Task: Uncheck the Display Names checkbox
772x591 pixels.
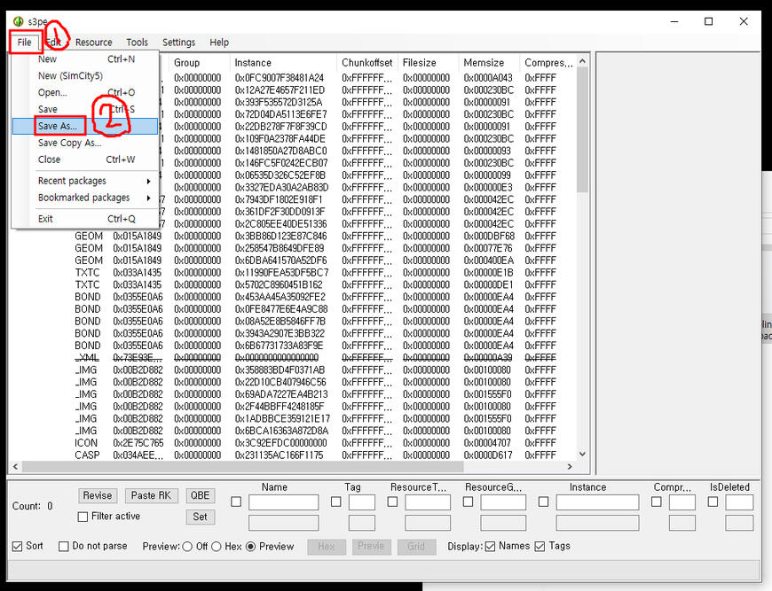Action: (491, 547)
